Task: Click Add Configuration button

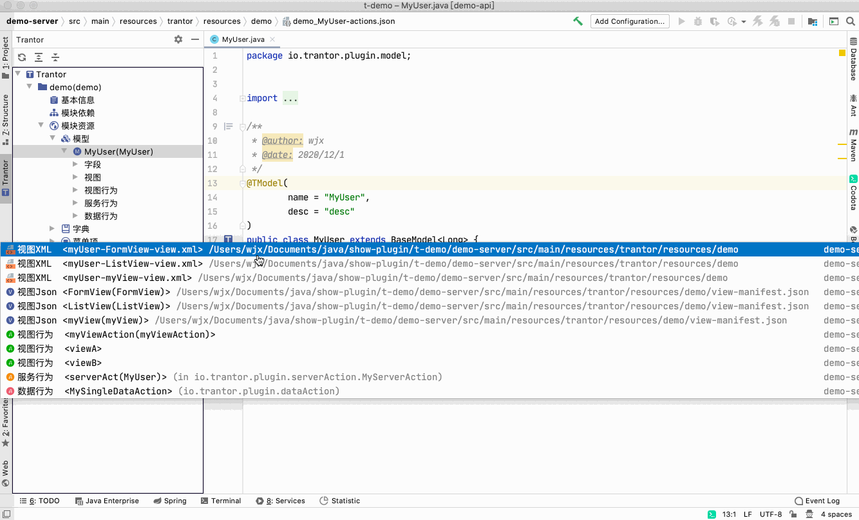Action: tap(630, 21)
